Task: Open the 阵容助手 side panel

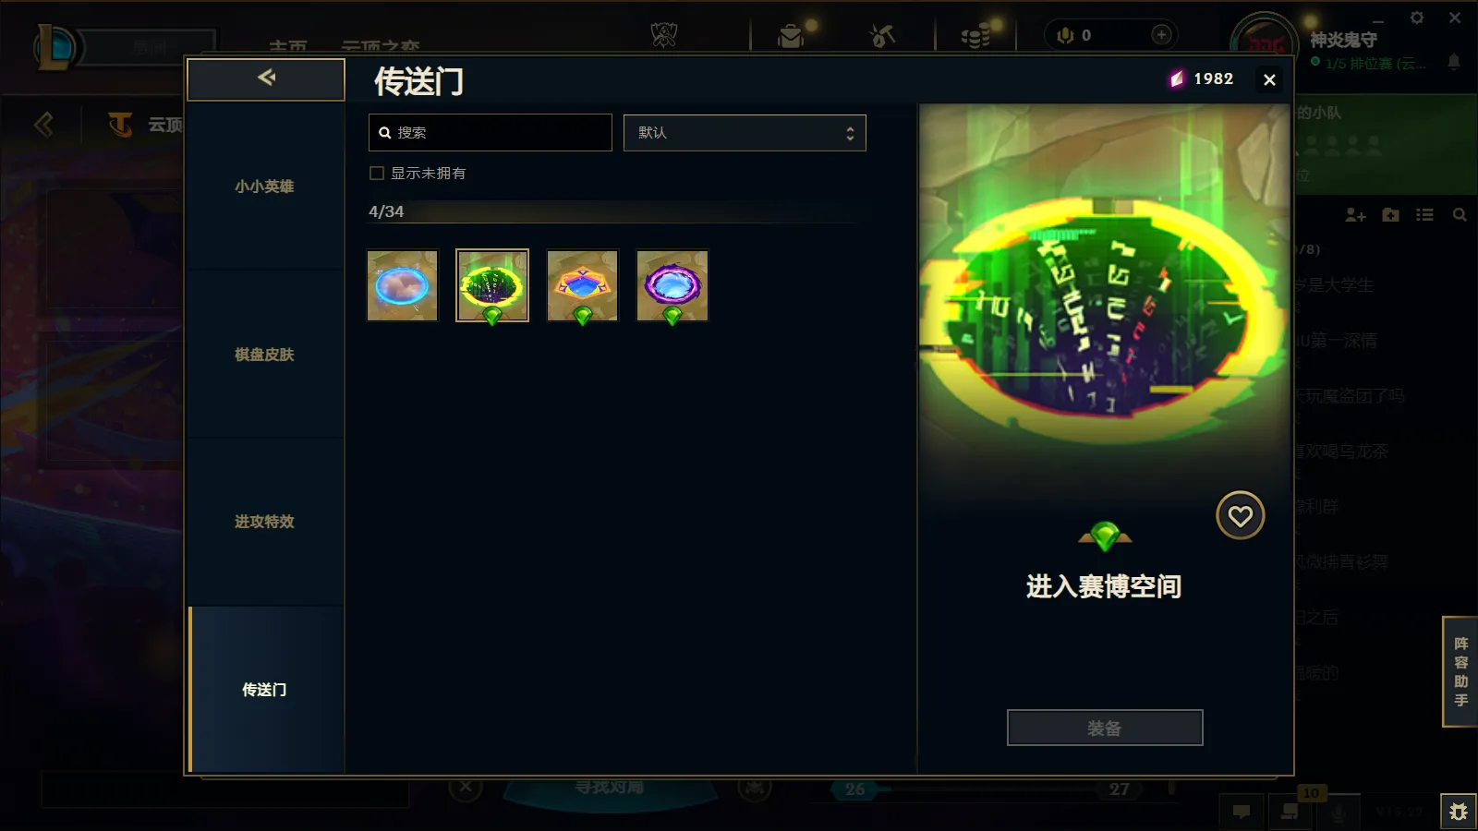Action: [1460, 671]
